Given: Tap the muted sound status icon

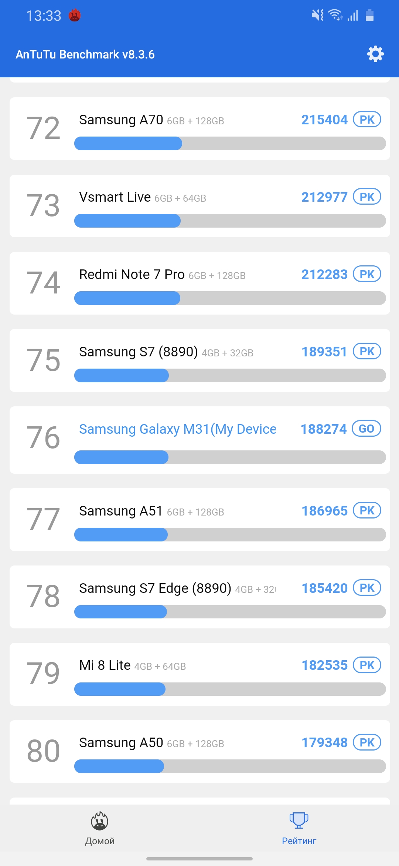Looking at the screenshot, I should click(x=317, y=15).
